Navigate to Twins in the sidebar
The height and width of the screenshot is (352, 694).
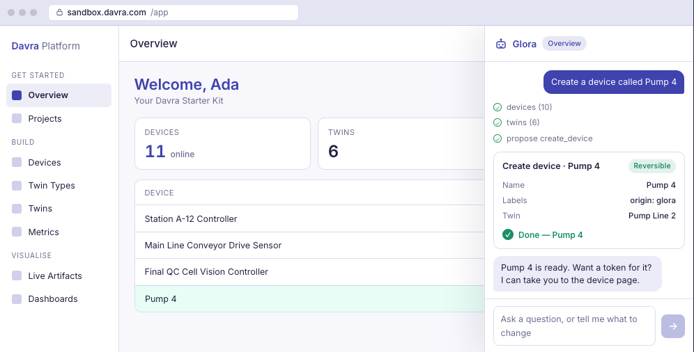point(59,209)
